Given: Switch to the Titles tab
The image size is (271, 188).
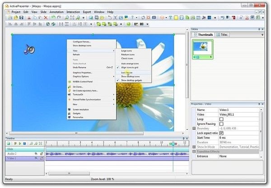Looking at the screenshot, I should point(222,35).
